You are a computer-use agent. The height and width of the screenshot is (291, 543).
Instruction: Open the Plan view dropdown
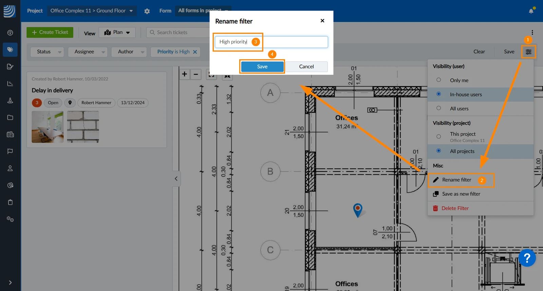(117, 33)
